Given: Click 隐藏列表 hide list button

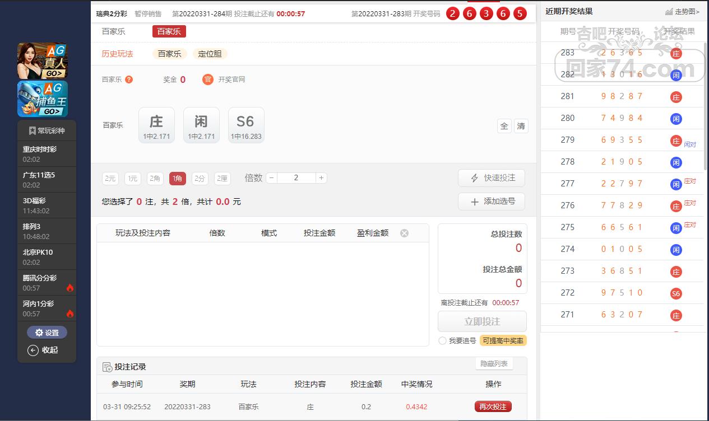Looking at the screenshot, I should click(494, 364).
